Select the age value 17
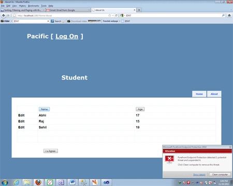Image resolution: width=233 pixels, height=186 pixels. 138,115
